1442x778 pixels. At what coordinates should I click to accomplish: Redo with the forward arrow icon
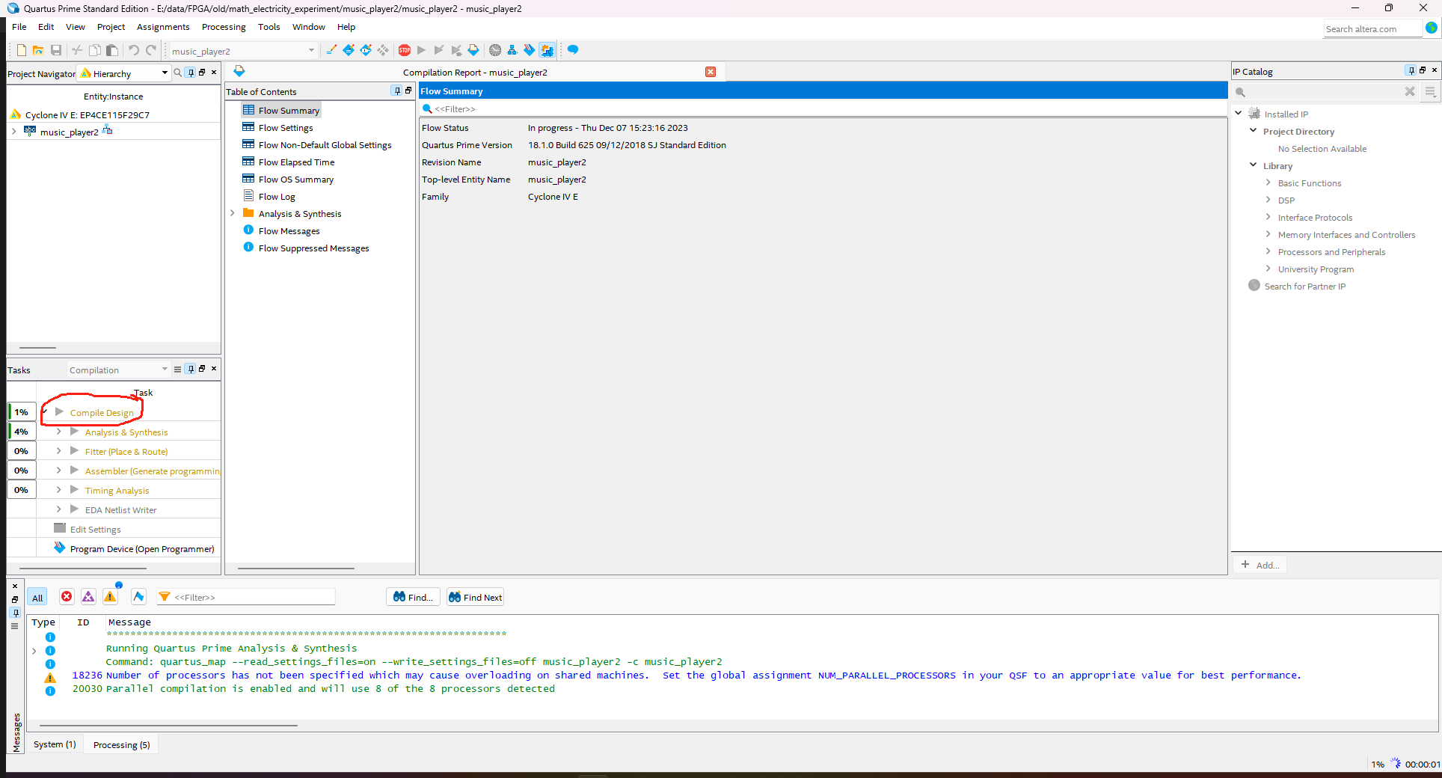(x=151, y=50)
